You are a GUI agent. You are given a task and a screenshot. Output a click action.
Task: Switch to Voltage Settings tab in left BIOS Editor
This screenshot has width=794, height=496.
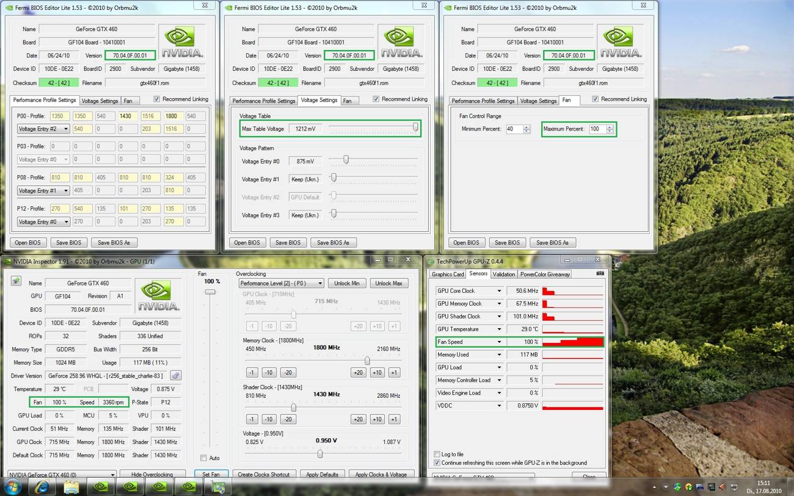100,101
